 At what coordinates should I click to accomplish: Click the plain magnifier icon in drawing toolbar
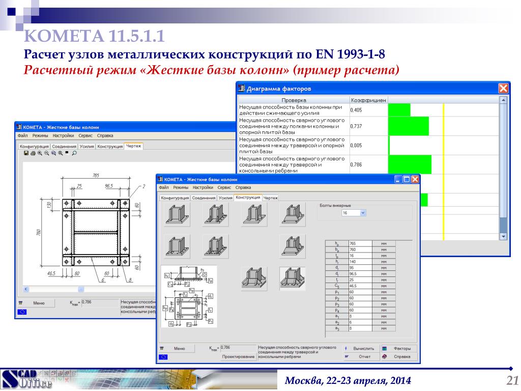point(74,153)
